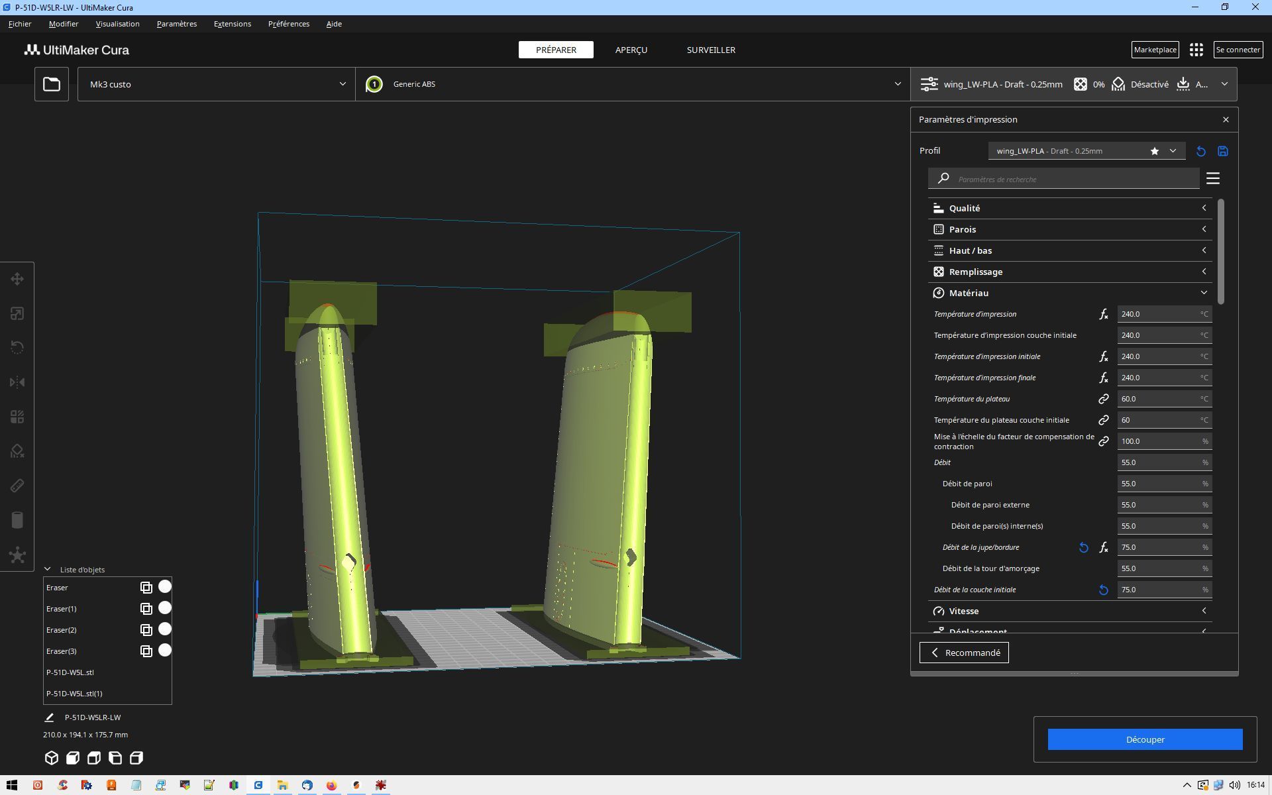Edit the Température d'impression value field
Image resolution: width=1272 pixels, height=795 pixels.
tap(1165, 314)
